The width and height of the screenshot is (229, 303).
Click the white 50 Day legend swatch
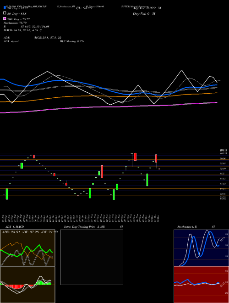tap(5, 13)
